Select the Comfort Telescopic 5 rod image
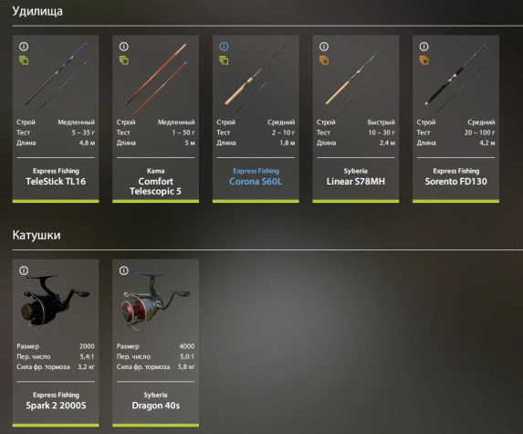The width and height of the screenshot is (523, 434). 157,78
